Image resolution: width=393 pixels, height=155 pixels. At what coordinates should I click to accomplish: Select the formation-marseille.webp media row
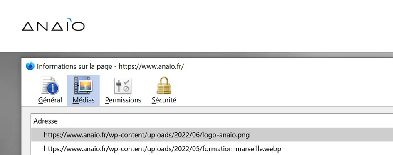pyautogui.click(x=212, y=149)
